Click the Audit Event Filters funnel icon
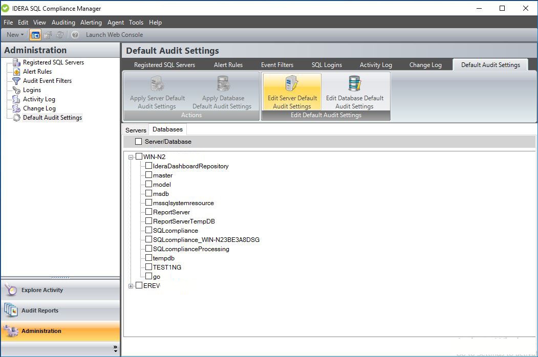The width and height of the screenshot is (538, 357). (16, 81)
